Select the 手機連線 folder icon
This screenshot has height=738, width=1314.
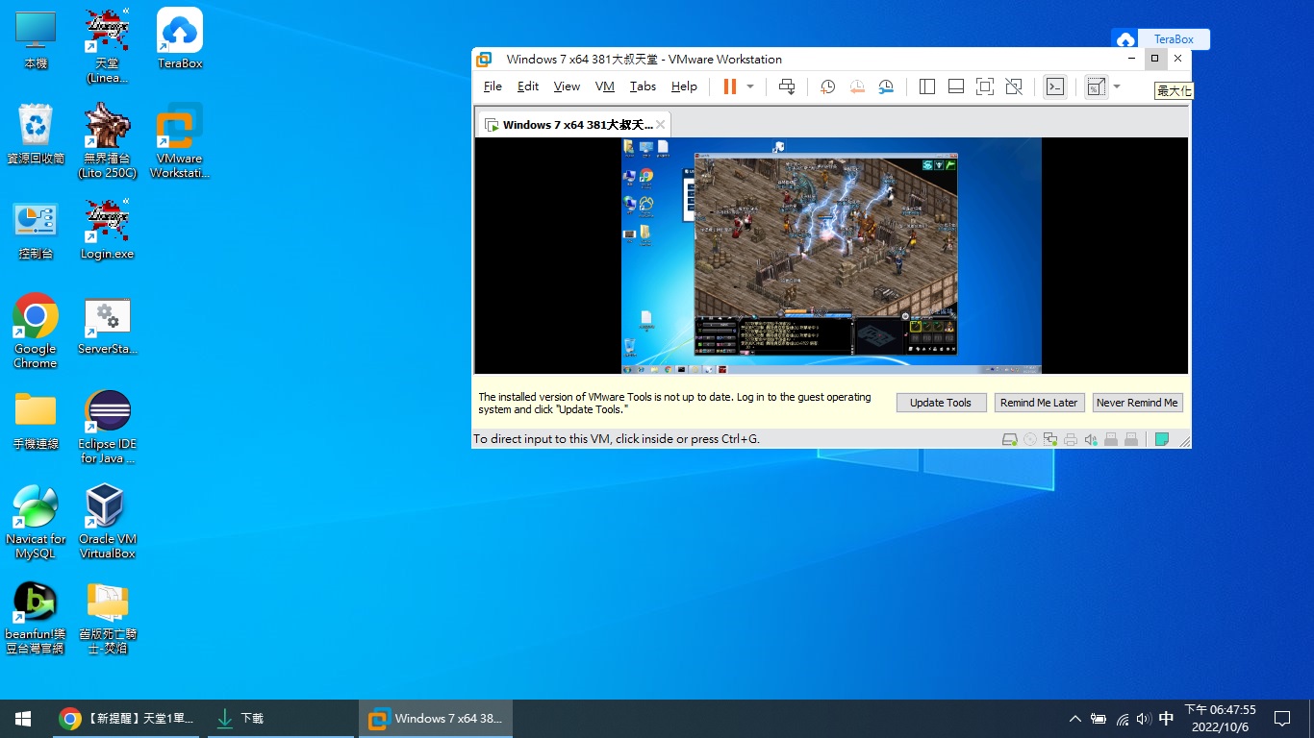pyautogui.click(x=36, y=420)
